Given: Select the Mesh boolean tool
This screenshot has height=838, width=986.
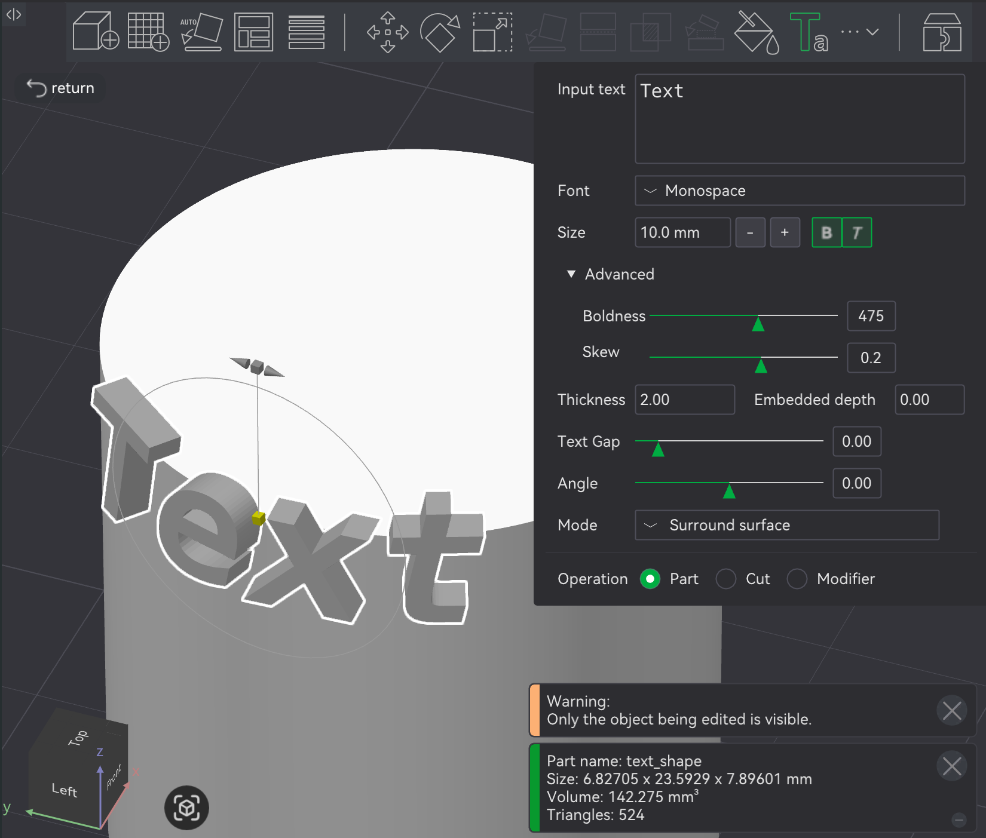Looking at the screenshot, I should coord(651,32).
